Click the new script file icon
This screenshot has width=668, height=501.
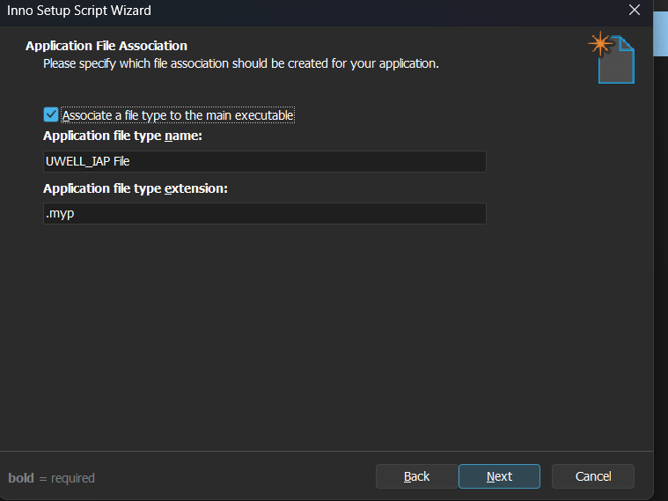pyautogui.click(x=612, y=57)
